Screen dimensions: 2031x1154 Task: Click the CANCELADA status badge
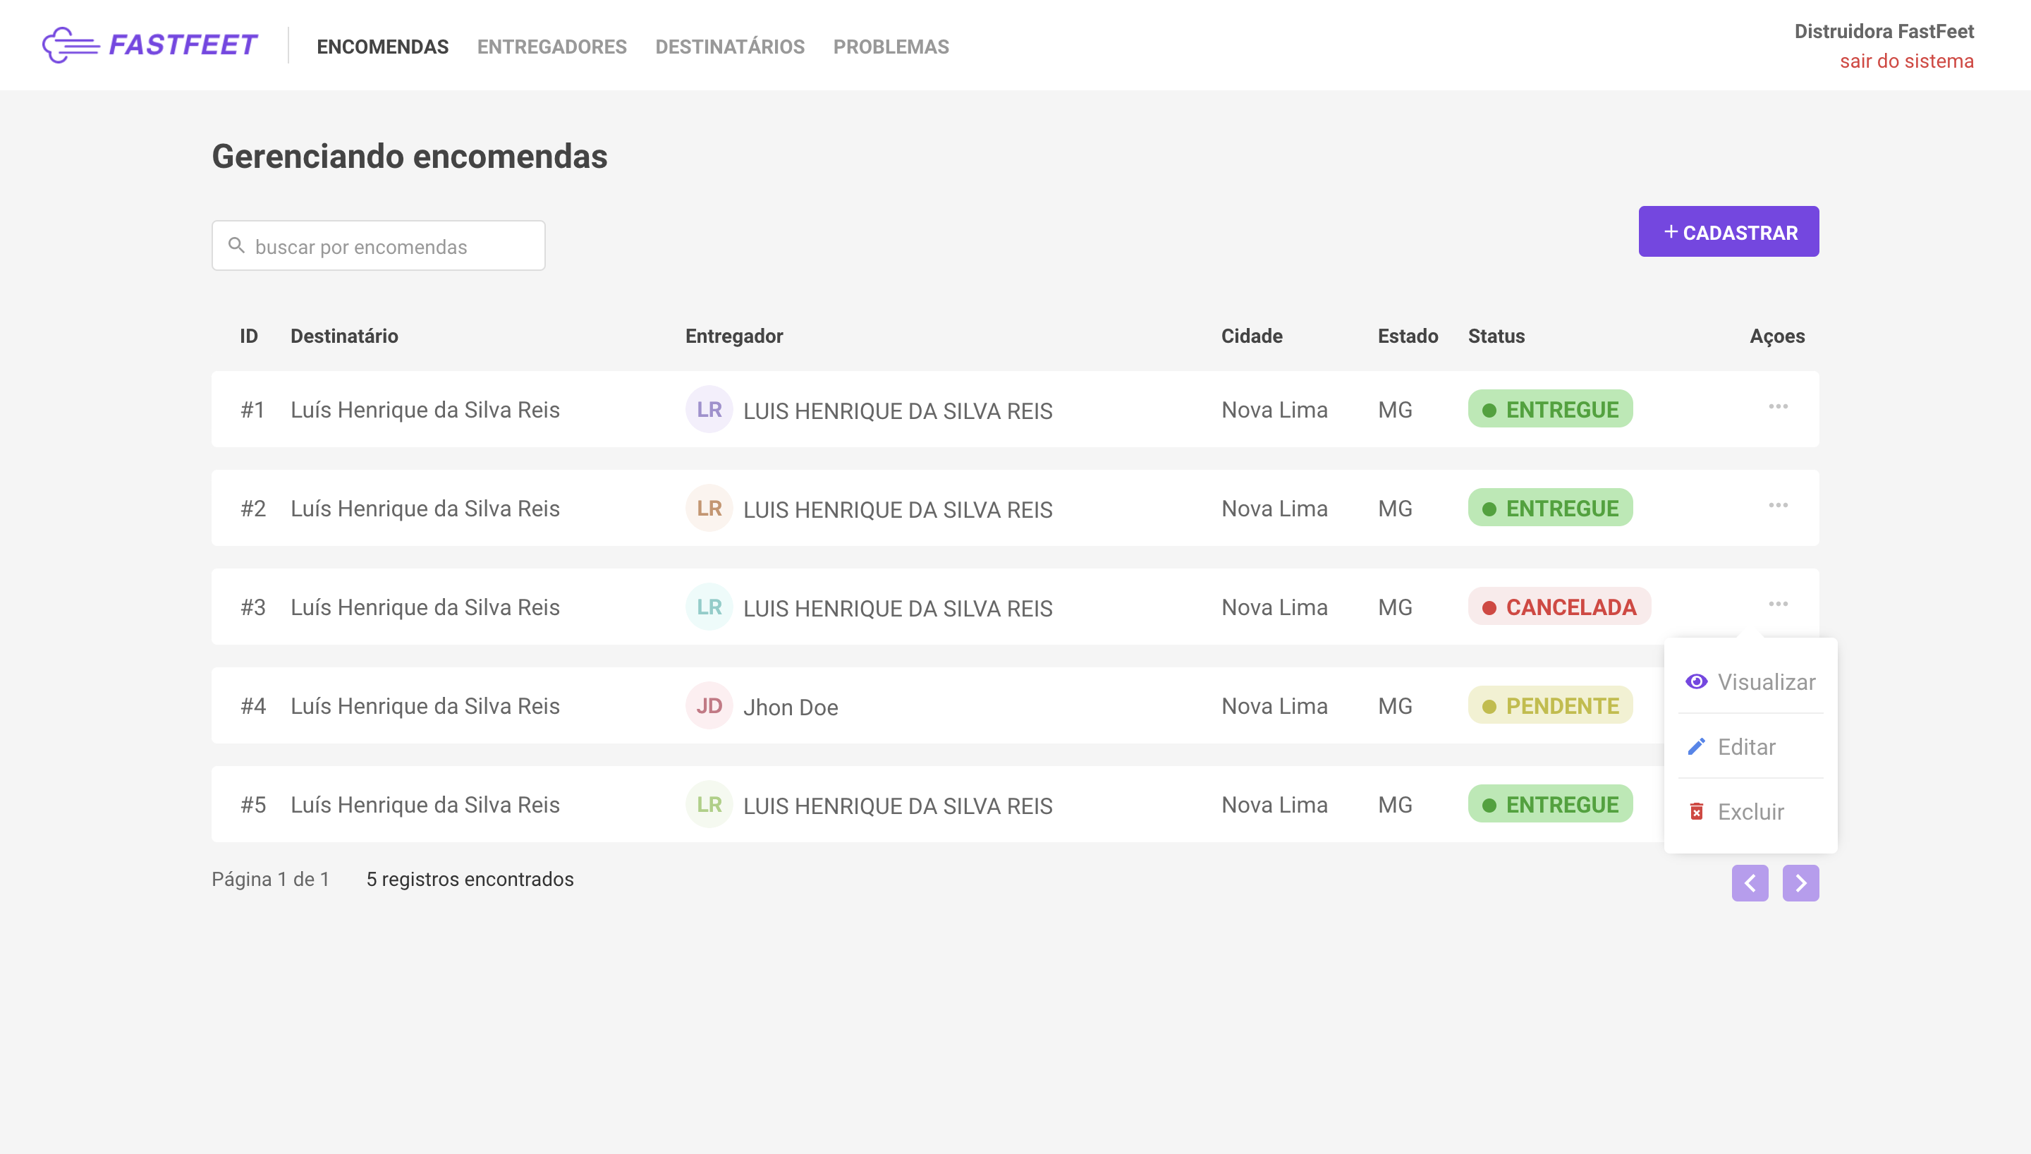point(1558,607)
